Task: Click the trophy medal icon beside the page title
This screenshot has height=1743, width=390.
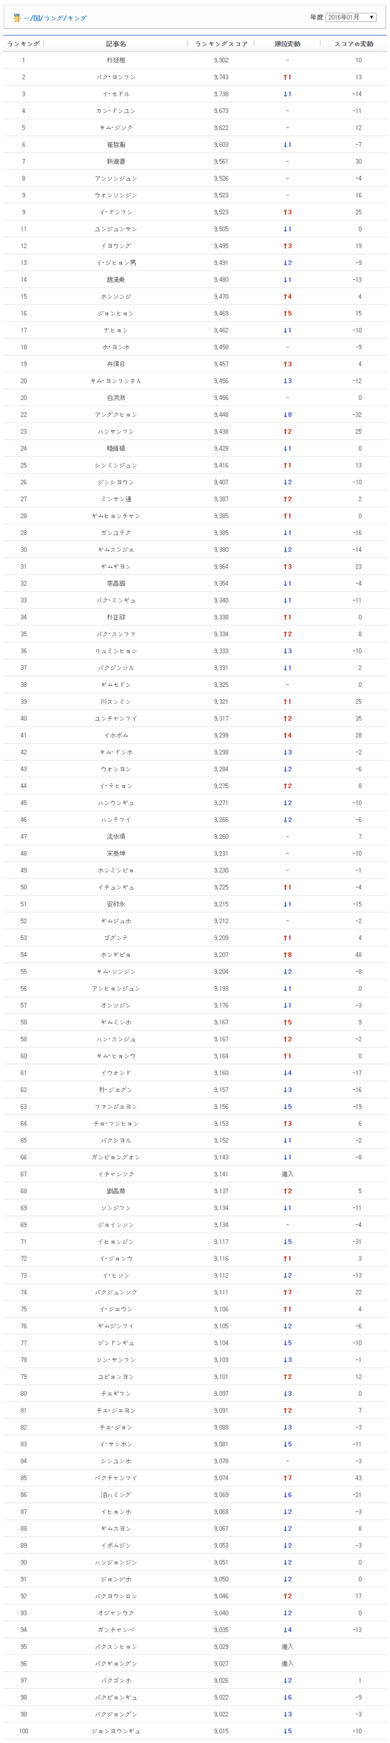Action: (x=17, y=18)
